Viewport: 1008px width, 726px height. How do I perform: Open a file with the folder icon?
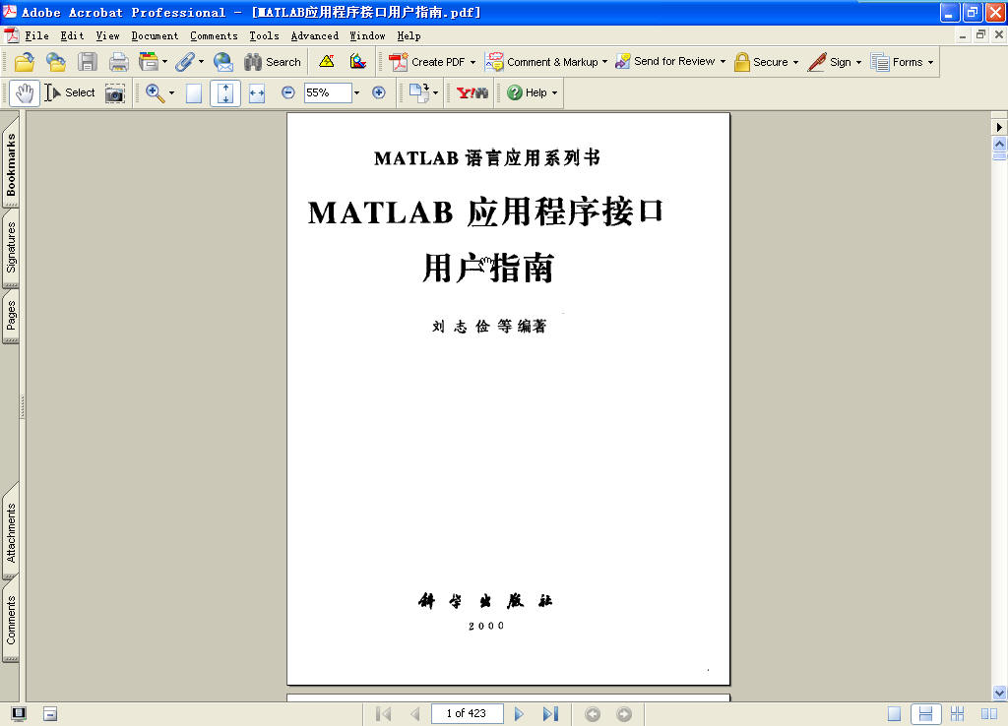(25, 62)
